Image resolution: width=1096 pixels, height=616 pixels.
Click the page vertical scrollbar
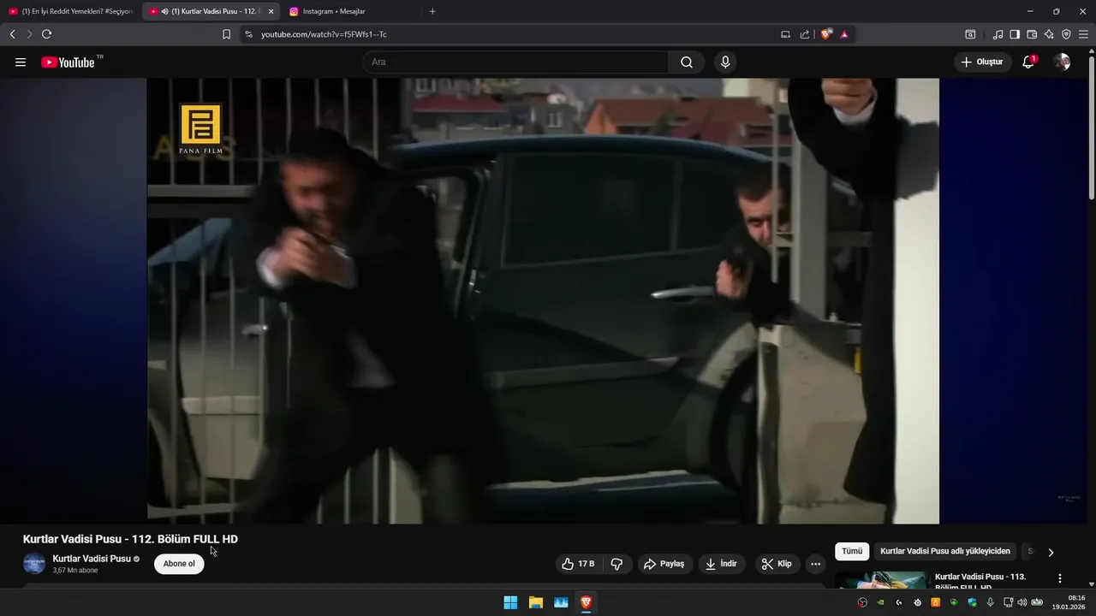pyautogui.click(x=1091, y=128)
